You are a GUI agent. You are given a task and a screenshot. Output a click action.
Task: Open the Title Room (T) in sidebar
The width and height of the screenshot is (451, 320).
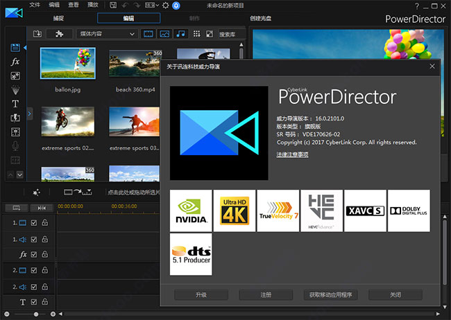[15, 104]
